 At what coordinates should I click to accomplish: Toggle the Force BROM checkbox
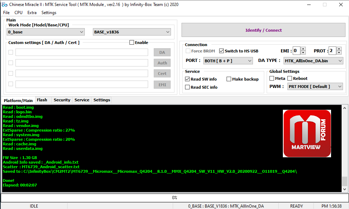point(188,51)
